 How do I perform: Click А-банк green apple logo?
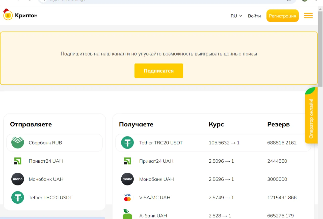(x=127, y=214)
